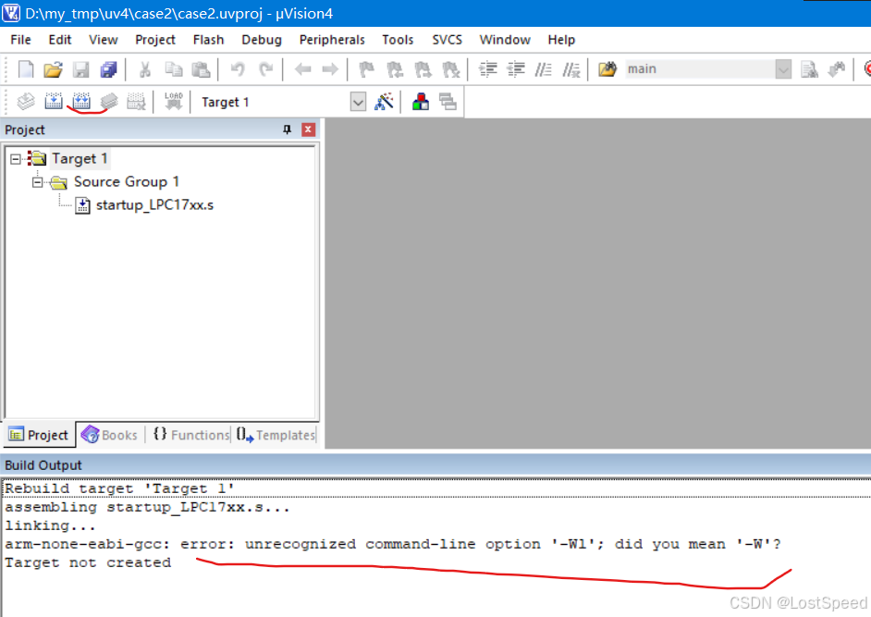Click the Save floppy disk icon

pyautogui.click(x=81, y=69)
